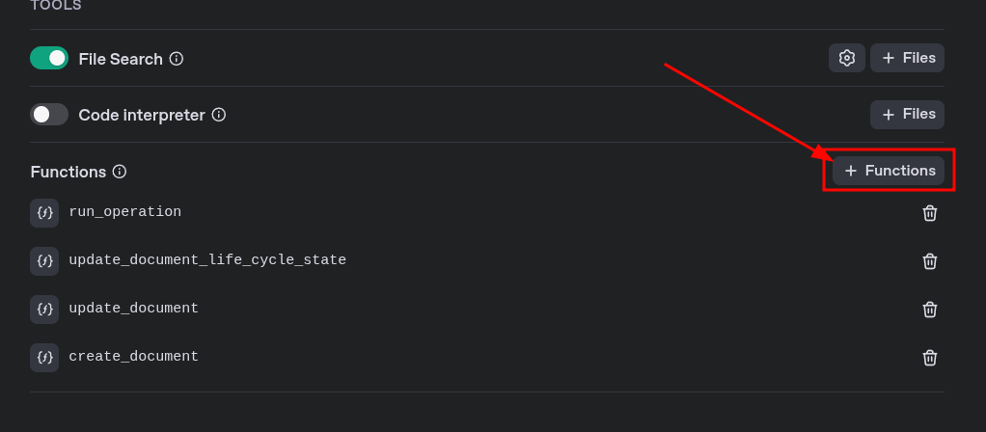Open update_document_life_cycle_state function definition
The image size is (986, 432).
tap(207, 260)
